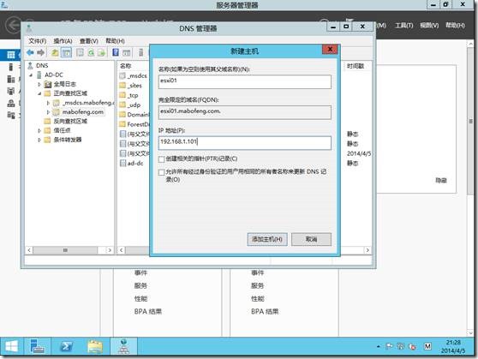The height and width of the screenshot is (359, 478).
Task: Click the Forward arrow in DNS Manager toolbar
Action: click(40, 53)
